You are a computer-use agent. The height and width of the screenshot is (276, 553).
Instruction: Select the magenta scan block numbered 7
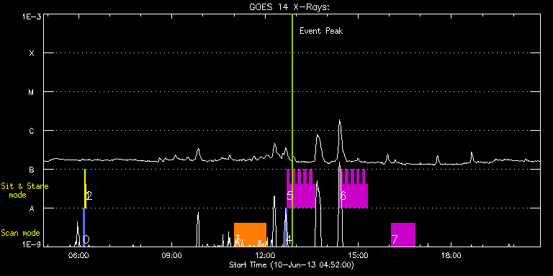pyautogui.click(x=403, y=235)
